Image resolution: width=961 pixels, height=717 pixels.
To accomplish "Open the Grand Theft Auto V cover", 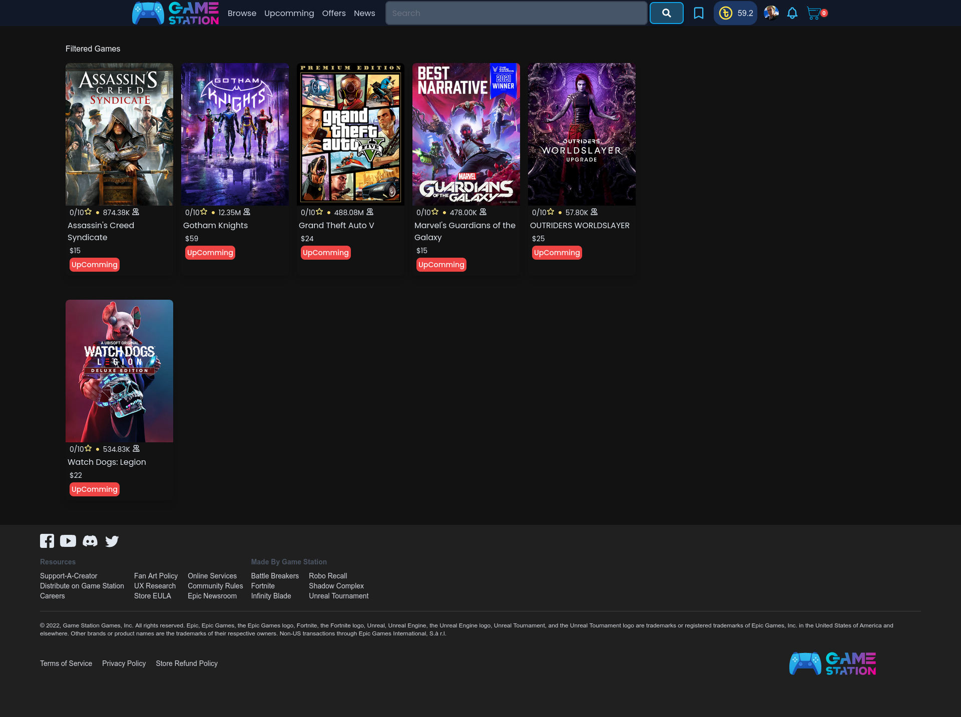I will tap(350, 134).
